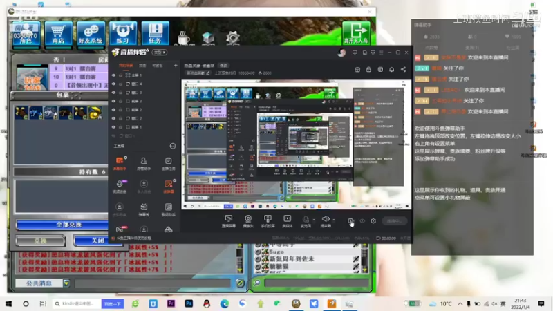Open the 视频连麦 tool with new badge
Screen dimensions: 553x311
120,187
